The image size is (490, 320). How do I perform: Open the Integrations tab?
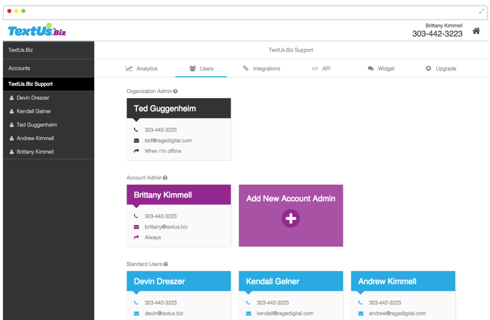tap(262, 68)
